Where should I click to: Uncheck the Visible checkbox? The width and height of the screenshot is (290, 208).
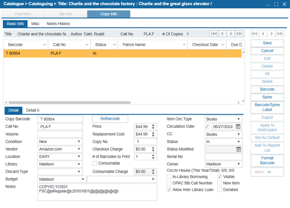[x=220, y=177]
